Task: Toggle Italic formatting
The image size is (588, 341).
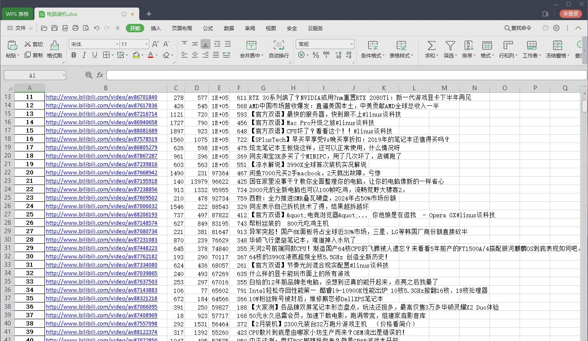Action: pos(83,55)
